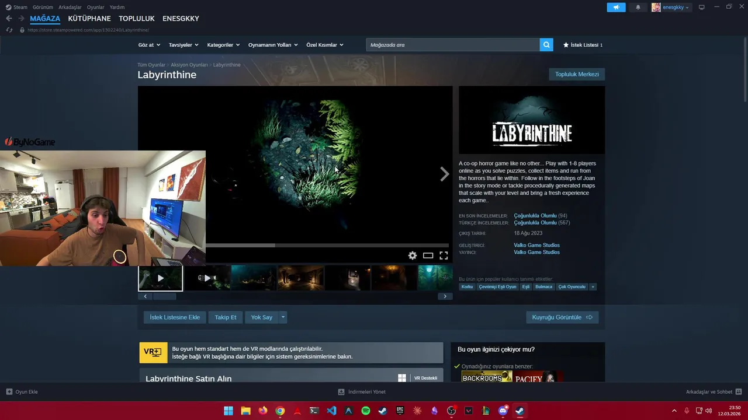Select the first trailer thumbnail
The image size is (748, 420).
pyautogui.click(x=161, y=278)
